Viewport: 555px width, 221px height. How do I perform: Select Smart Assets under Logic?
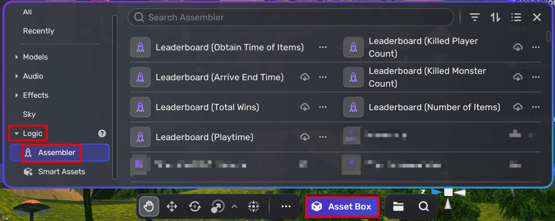(x=61, y=172)
